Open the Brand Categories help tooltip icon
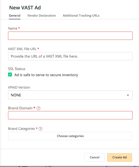This screenshot has width=139, height=167. click(40, 129)
